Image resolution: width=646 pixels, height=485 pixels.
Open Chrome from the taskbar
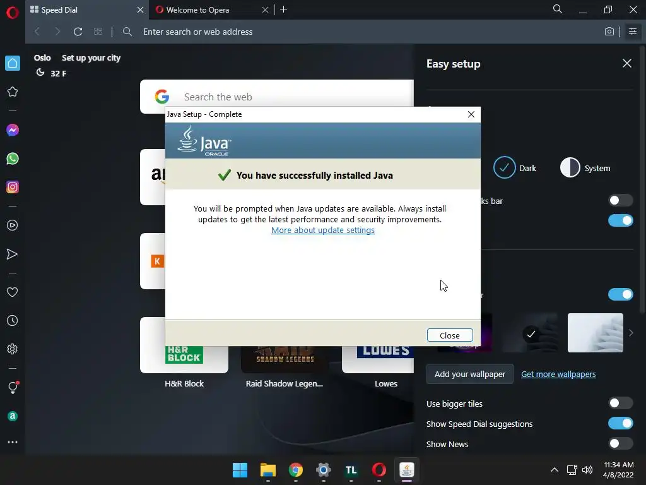coord(295,470)
